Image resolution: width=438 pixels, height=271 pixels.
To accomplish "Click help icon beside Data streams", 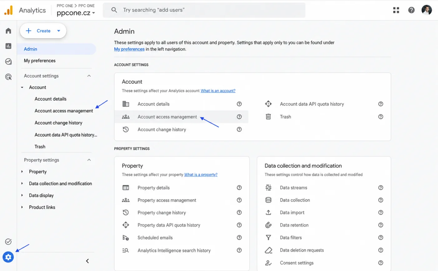I will [x=381, y=188].
